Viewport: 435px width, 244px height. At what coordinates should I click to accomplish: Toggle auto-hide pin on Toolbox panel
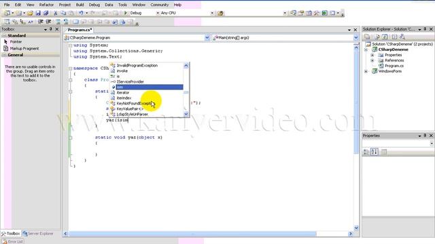[x=51, y=29]
